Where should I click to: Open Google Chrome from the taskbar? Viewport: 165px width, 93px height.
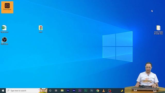[98, 90]
